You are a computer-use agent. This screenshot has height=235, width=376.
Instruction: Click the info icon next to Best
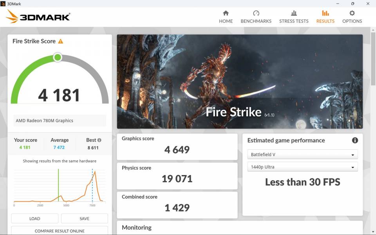click(99, 140)
